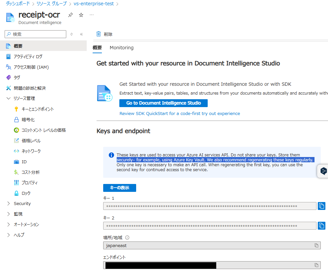Open コミットメント レベルの価格 page

pyautogui.click(x=43, y=130)
